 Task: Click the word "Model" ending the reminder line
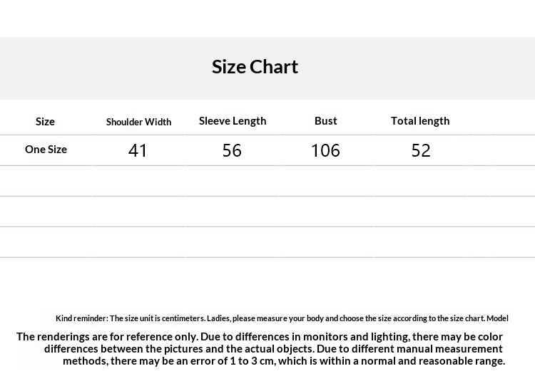[497, 318]
